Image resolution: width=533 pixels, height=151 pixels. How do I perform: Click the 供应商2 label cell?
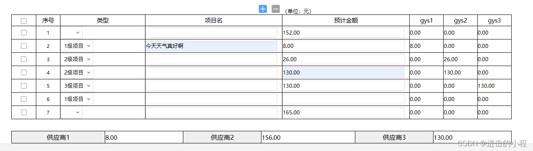[222, 137]
